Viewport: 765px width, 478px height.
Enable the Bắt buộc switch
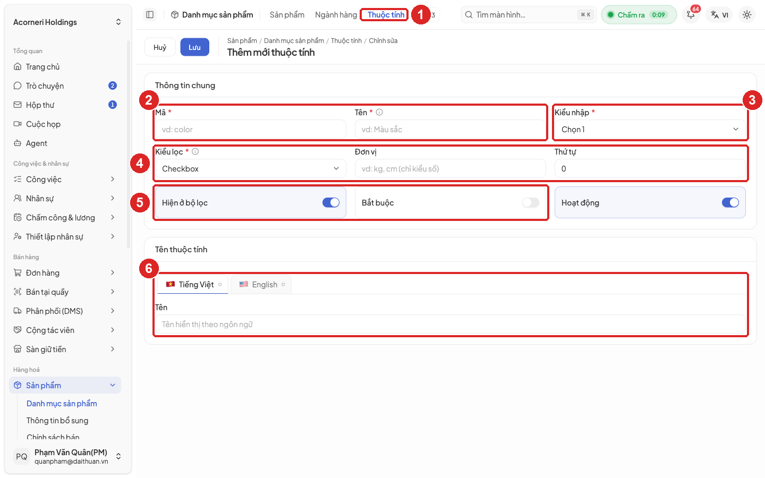[531, 202]
